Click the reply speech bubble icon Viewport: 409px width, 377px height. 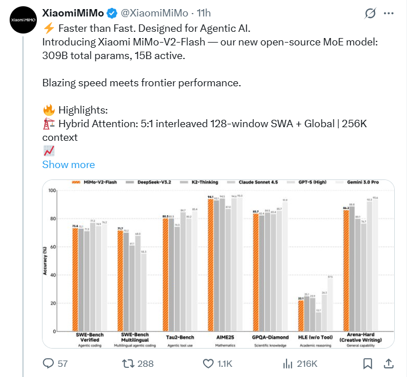tap(49, 363)
